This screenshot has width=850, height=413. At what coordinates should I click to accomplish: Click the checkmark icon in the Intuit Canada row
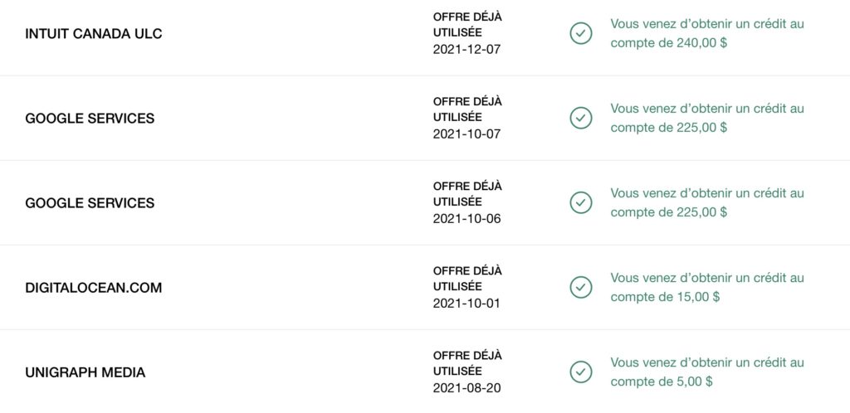(581, 34)
